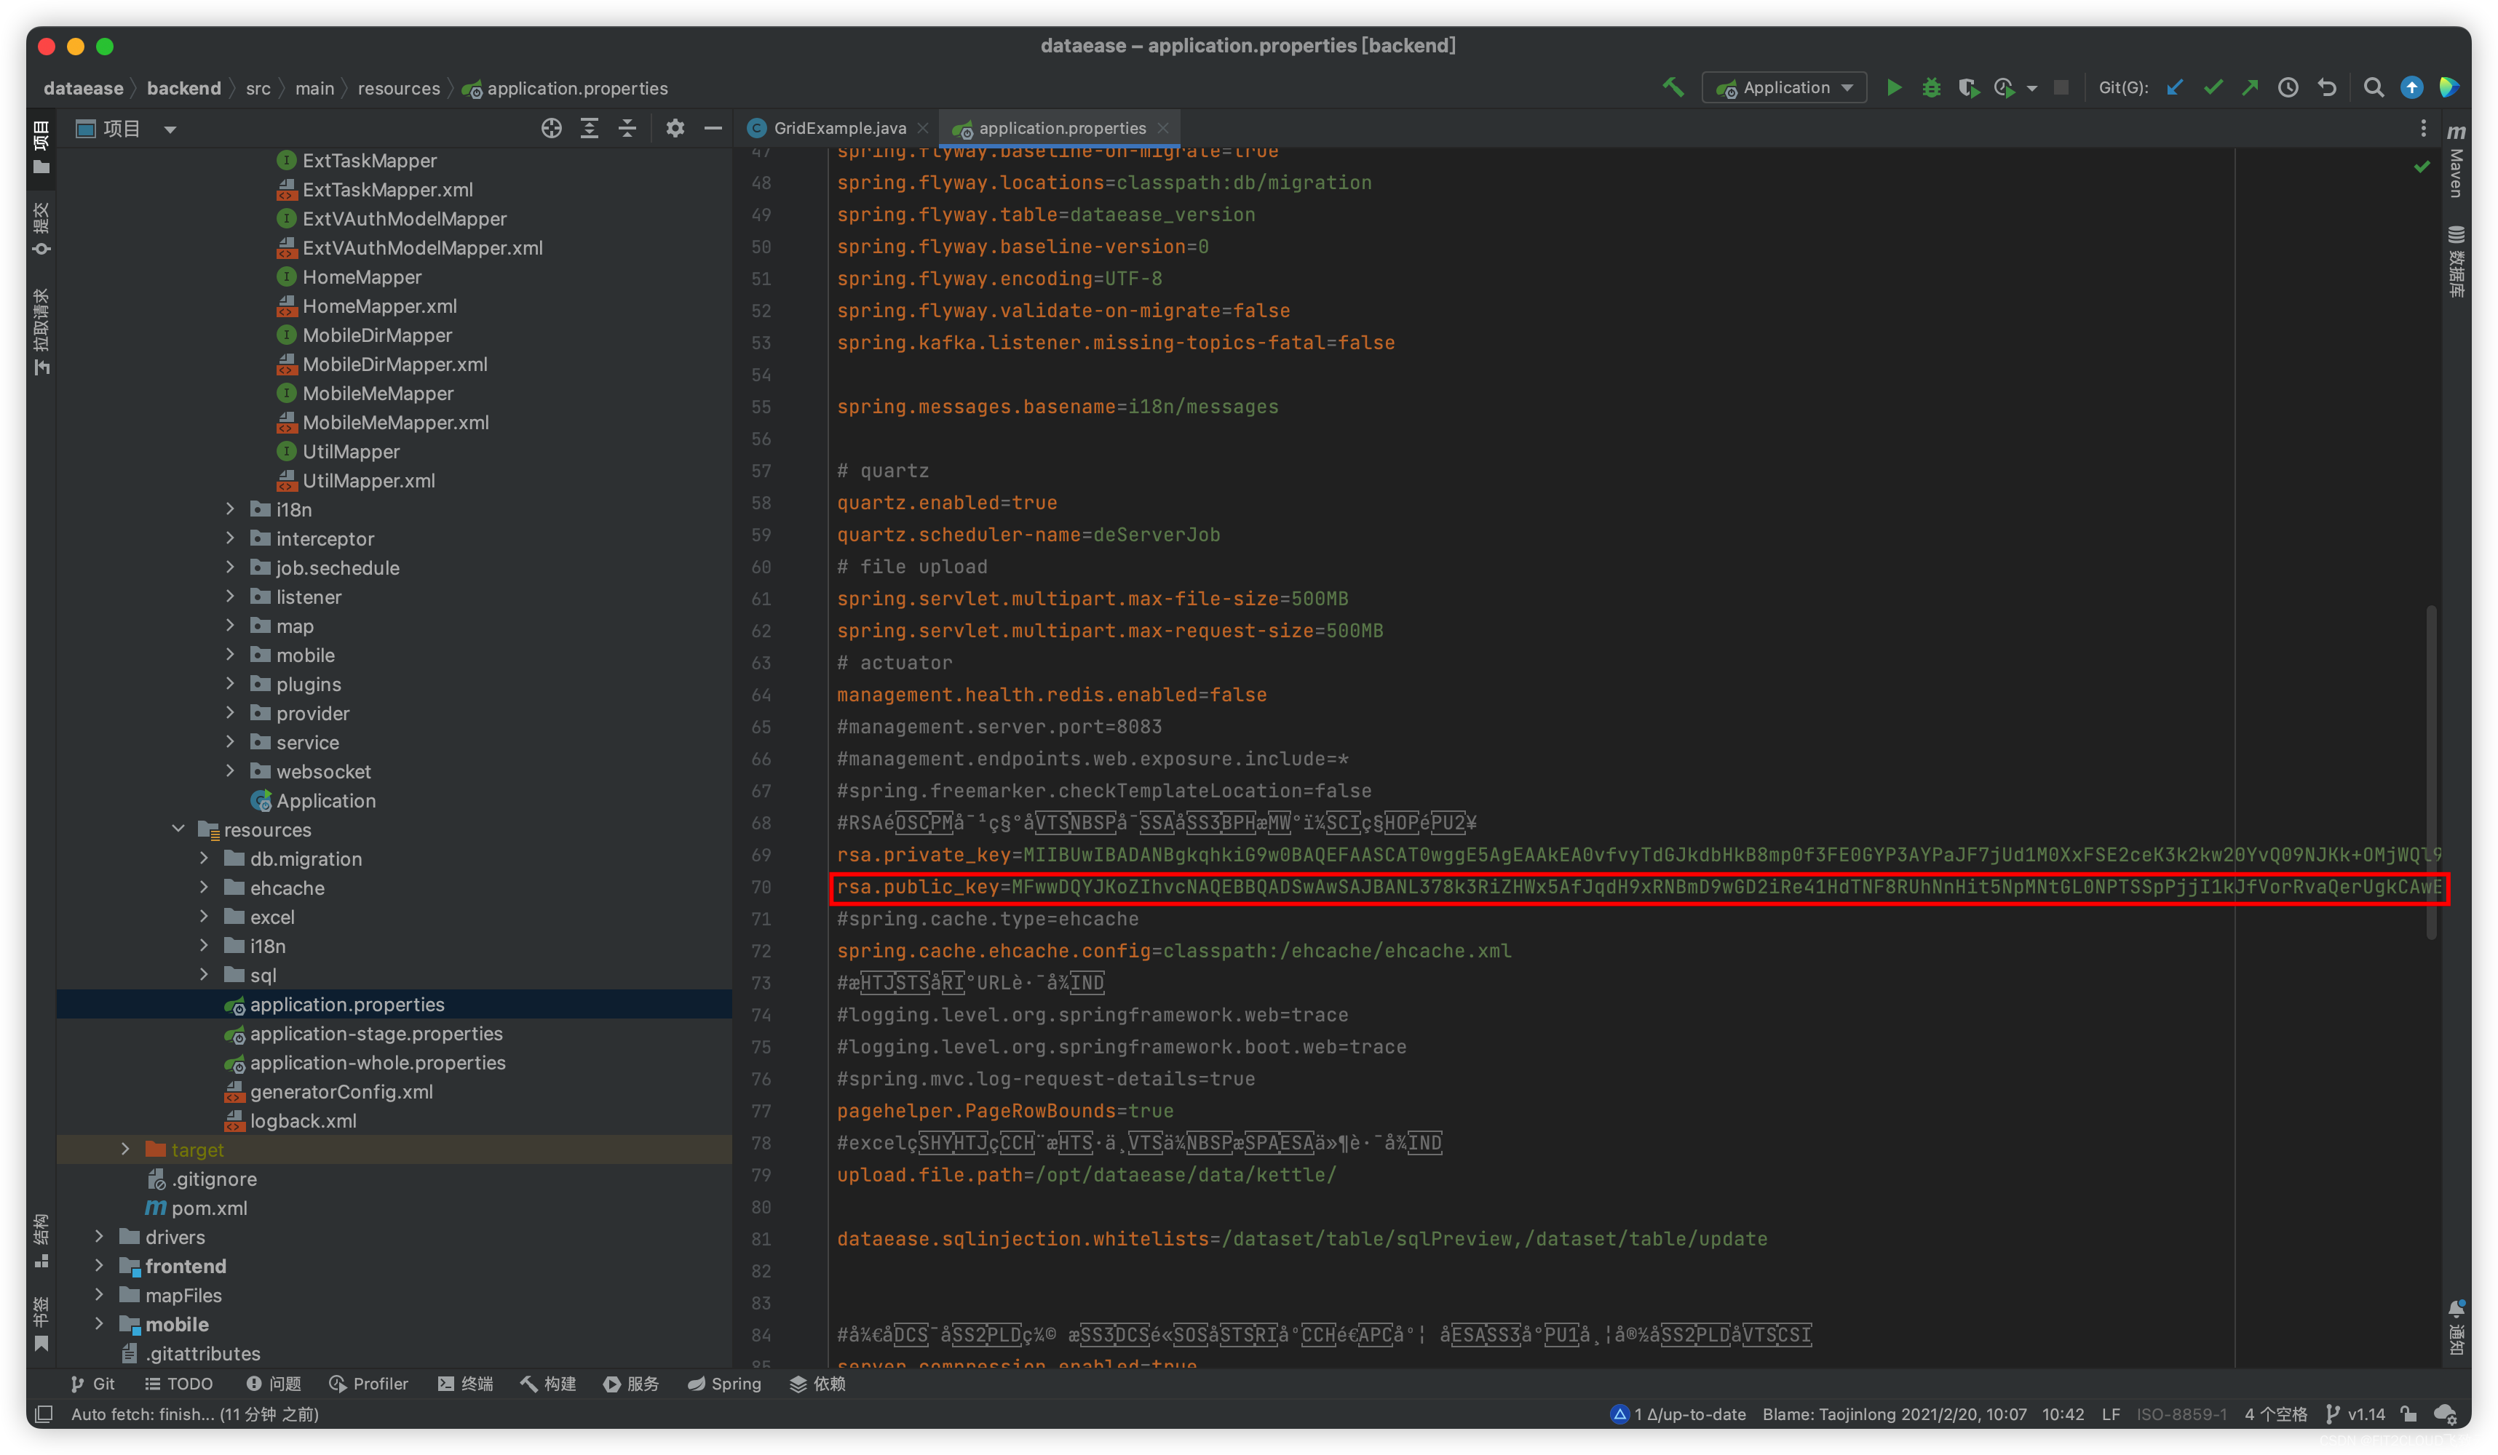Click the editor vertical scrollbar
This screenshot has width=2498, height=1455.
2430,773
